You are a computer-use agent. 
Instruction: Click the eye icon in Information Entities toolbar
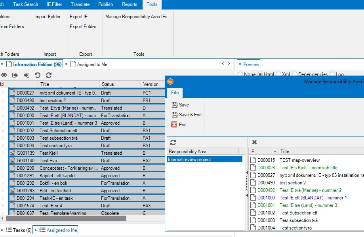(x=4, y=75)
